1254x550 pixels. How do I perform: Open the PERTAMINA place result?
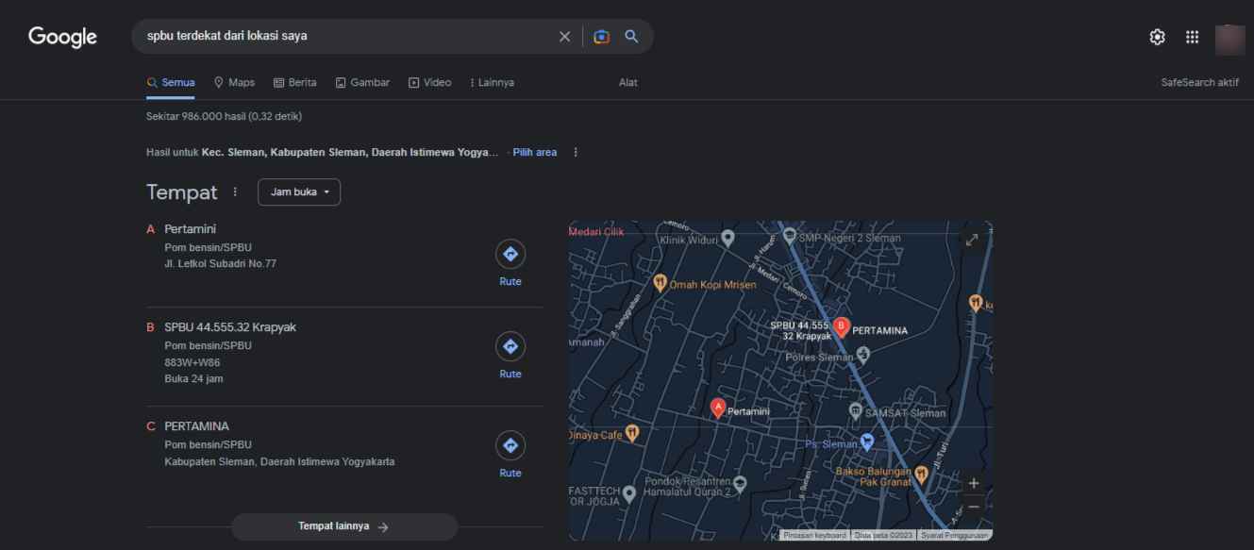pyautogui.click(x=197, y=426)
